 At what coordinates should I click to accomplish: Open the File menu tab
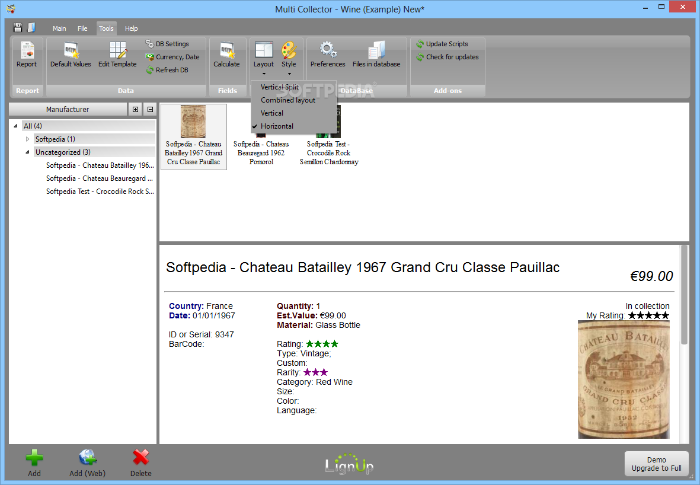tap(82, 28)
